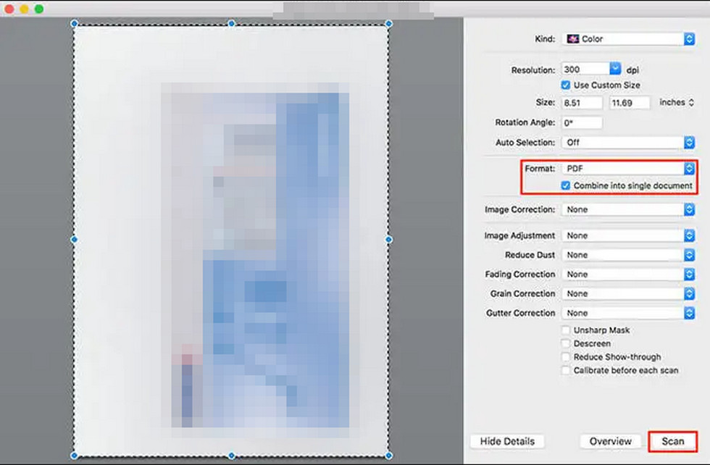Click Hide Details to collapse options
710x465 pixels.
[507, 441]
